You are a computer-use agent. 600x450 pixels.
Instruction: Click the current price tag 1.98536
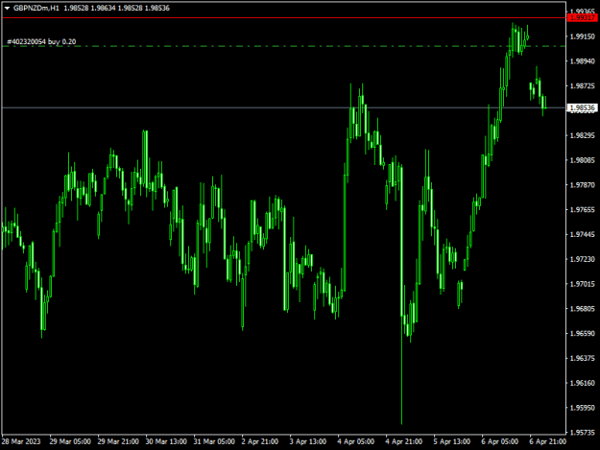point(583,107)
